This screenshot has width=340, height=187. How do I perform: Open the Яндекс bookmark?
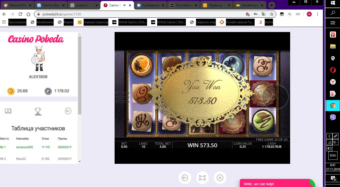[66, 22]
